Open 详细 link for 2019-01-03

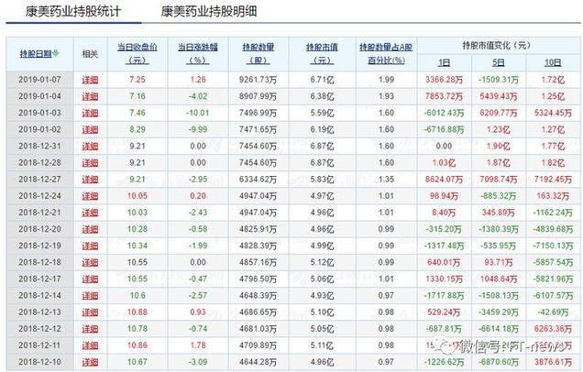pos(90,113)
